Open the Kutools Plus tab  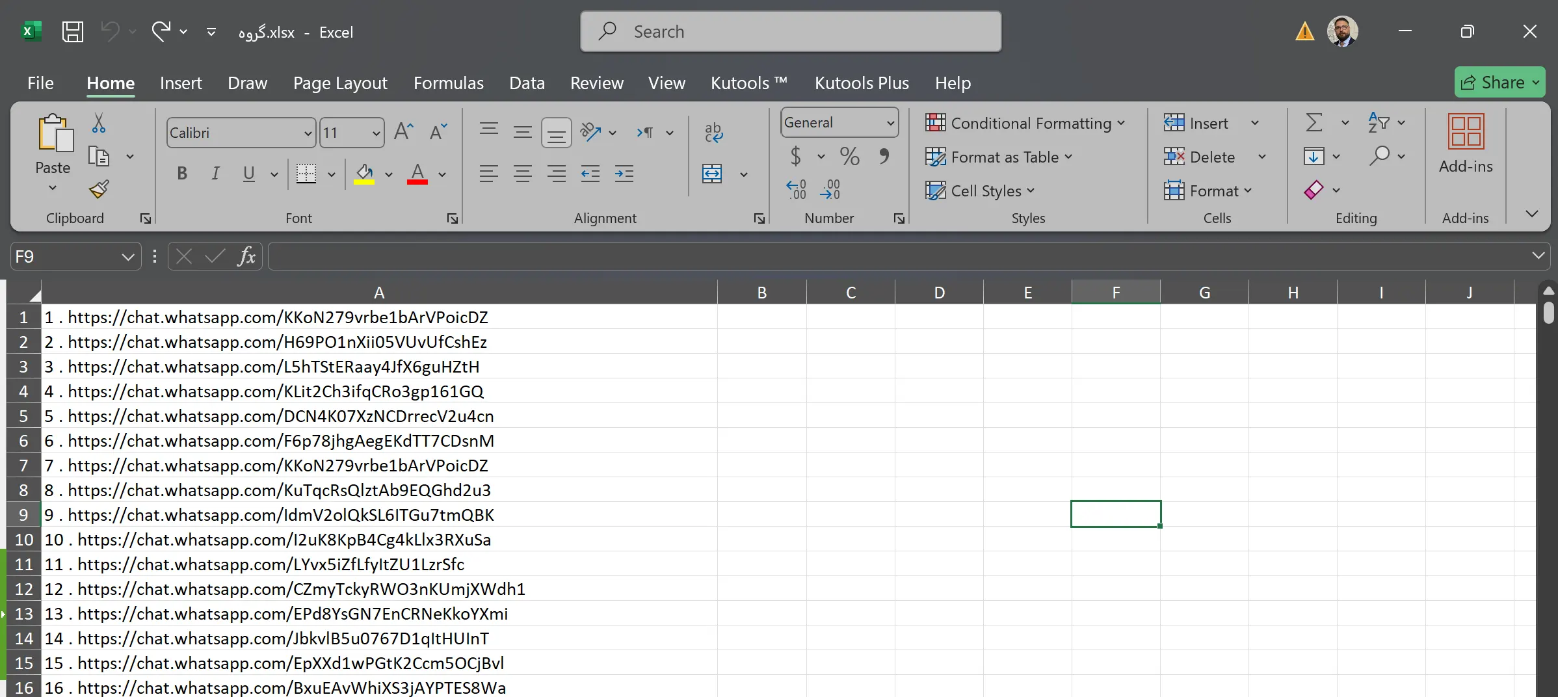[862, 83]
